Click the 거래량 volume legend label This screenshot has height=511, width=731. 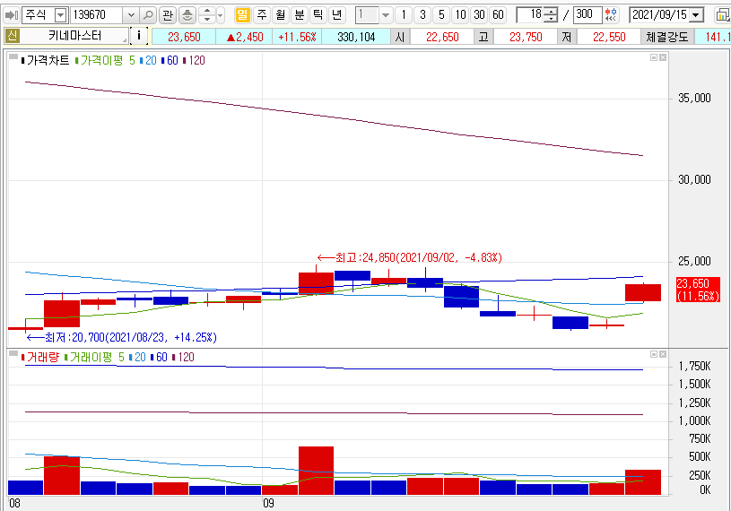pyautogui.click(x=43, y=358)
